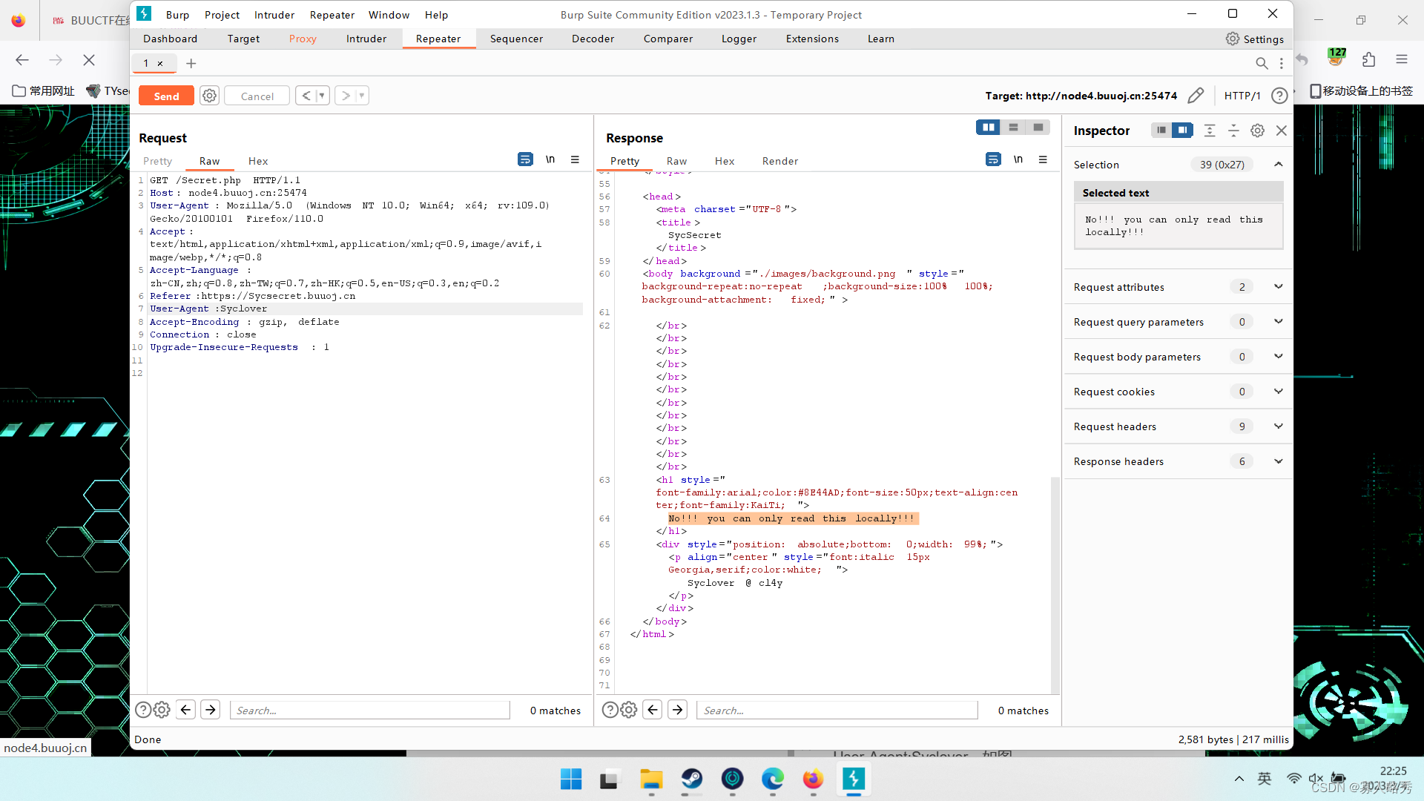Add new Repeater tab with plus icon
The image size is (1424, 801).
pyautogui.click(x=191, y=64)
